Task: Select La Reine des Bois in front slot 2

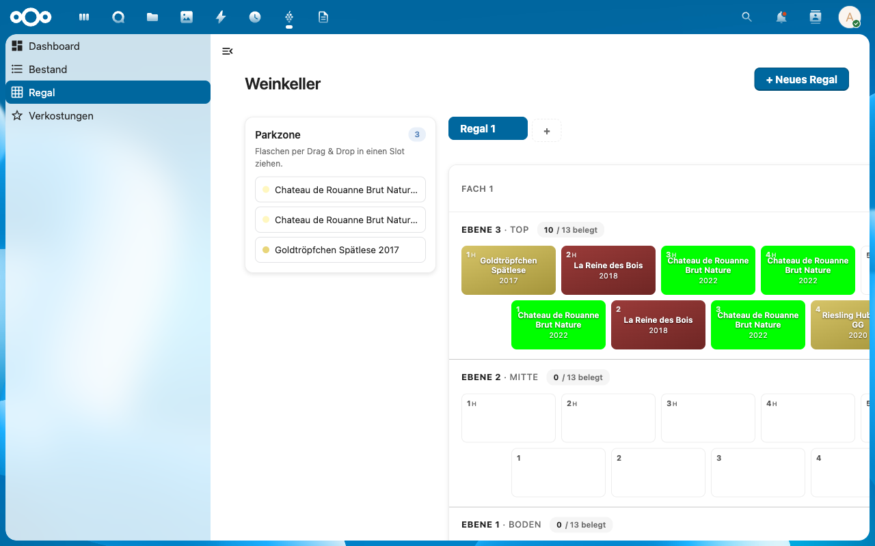Action: click(658, 325)
